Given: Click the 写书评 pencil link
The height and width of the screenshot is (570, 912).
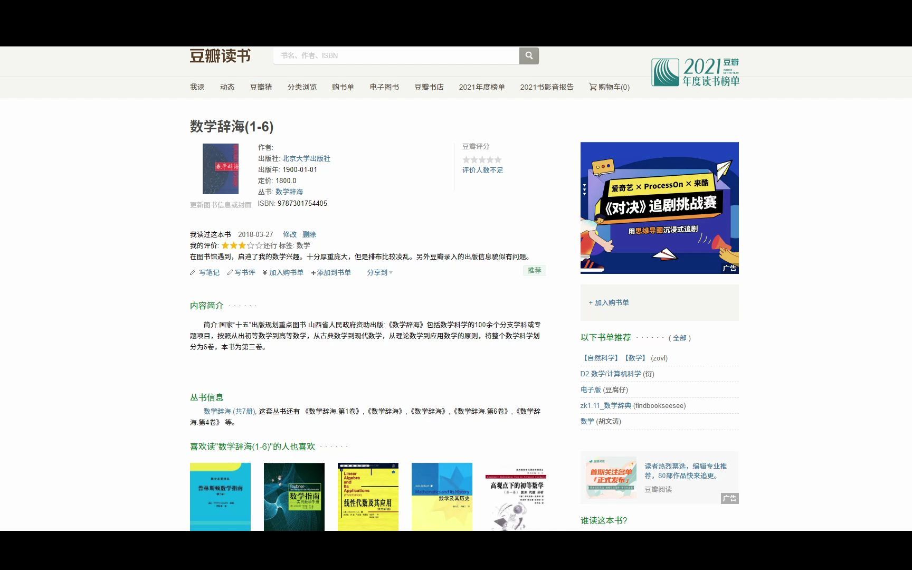Looking at the screenshot, I should (241, 272).
